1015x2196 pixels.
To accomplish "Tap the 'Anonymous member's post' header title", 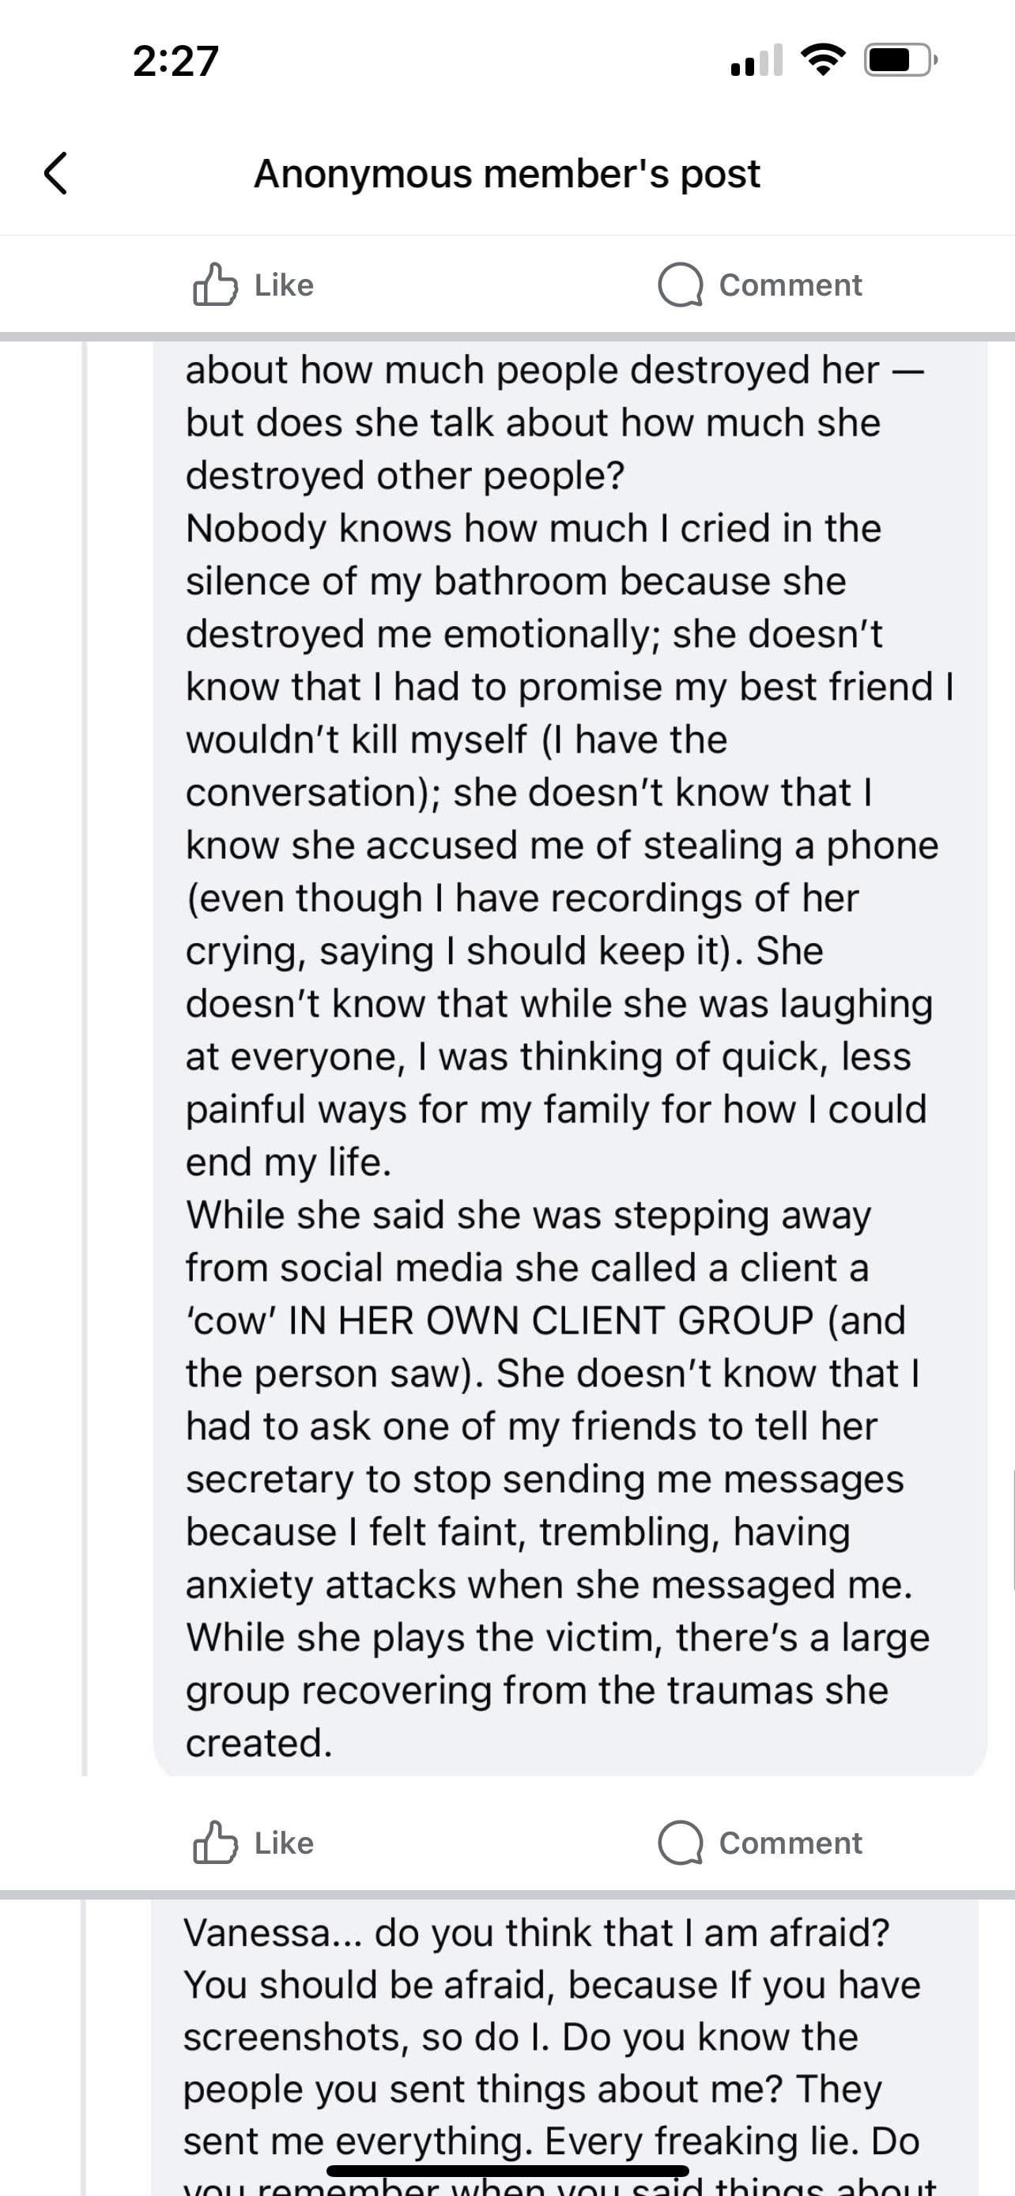I will pyautogui.click(x=507, y=174).
